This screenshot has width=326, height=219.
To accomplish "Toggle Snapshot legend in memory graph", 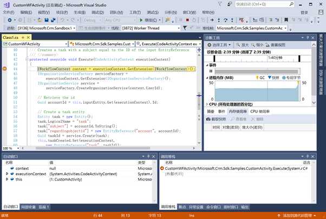I will click(x=273, y=78).
